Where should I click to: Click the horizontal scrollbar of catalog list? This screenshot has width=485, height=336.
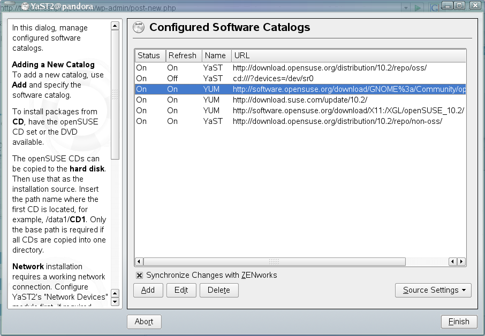274,262
